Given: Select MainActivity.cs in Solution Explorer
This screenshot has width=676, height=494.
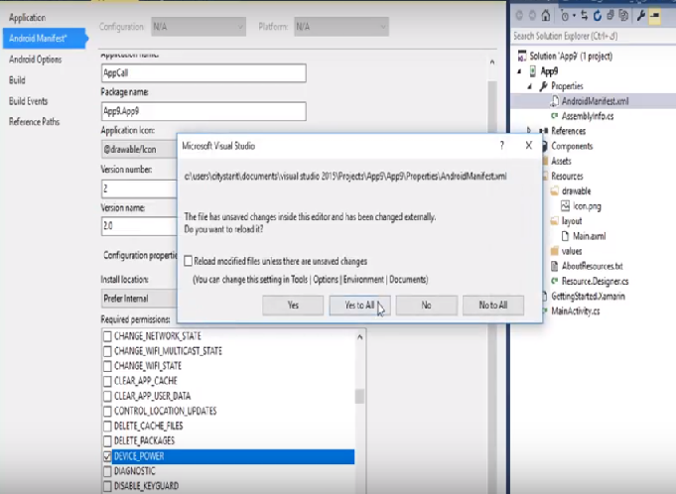Looking at the screenshot, I should point(575,310).
